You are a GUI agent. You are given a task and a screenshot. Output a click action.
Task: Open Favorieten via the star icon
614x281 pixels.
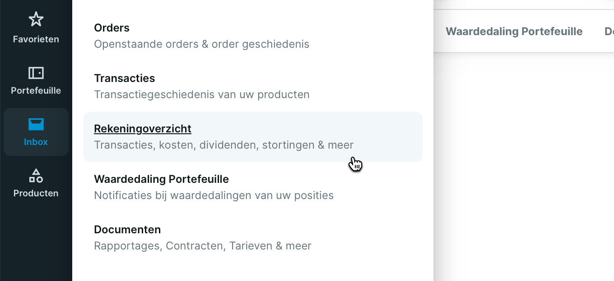tap(36, 19)
